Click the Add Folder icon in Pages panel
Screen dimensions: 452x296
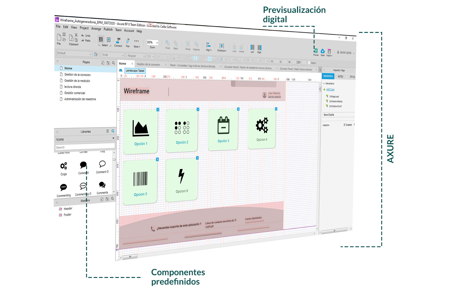tap(108, 63)
